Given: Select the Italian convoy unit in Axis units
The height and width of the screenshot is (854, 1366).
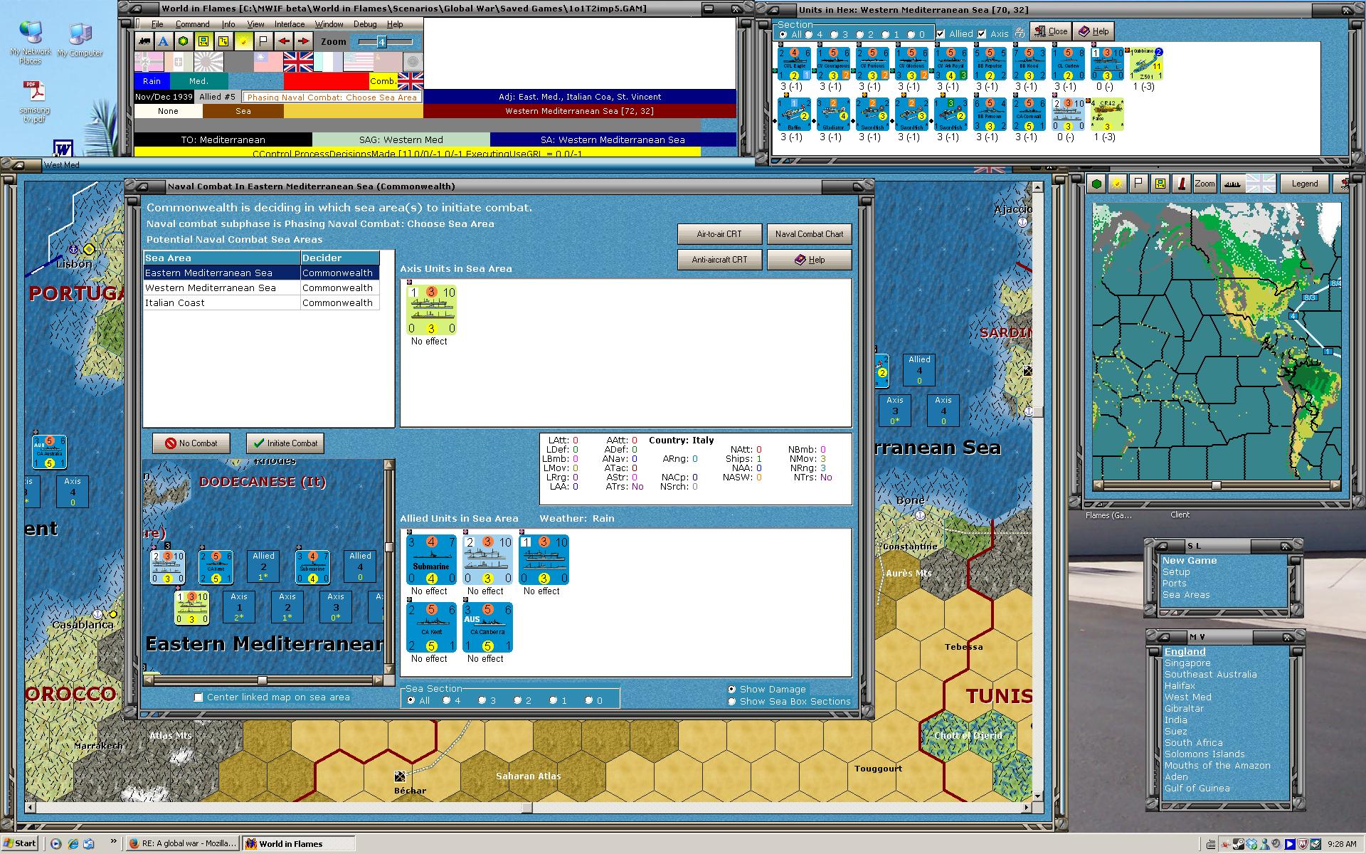Looking at the screenshot, I should [x=431, y=310].
